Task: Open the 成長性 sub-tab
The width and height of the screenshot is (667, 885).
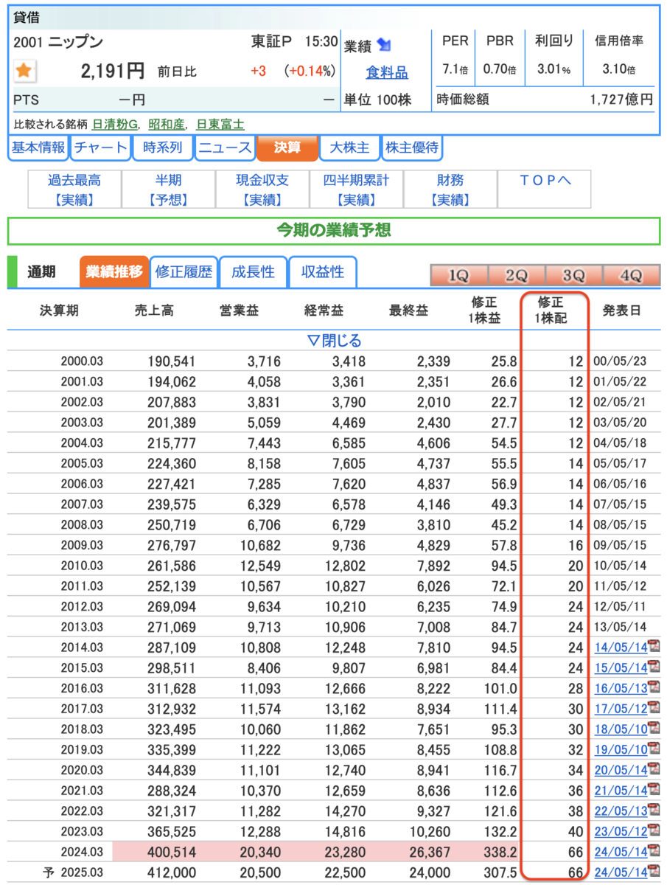Action: point(253,271)
